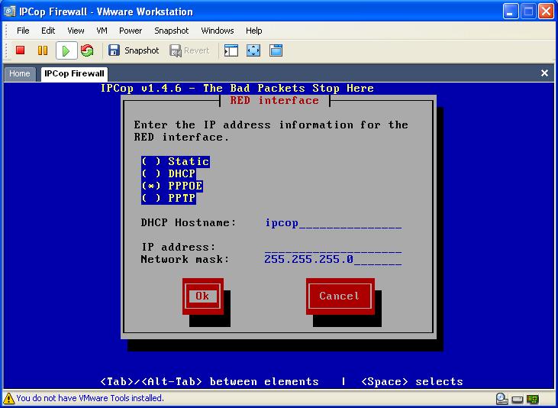Open the Help menu
Image resolution: width=558 pixels, height=408 pixels.
(254, 31)
